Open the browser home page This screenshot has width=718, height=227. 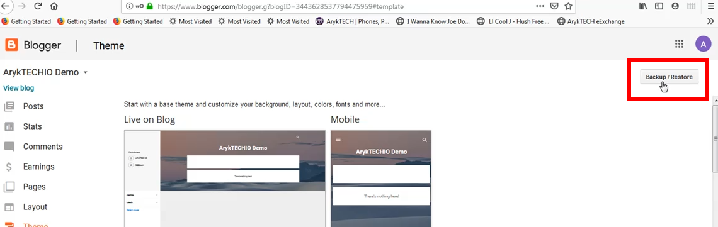click(54, 6)
